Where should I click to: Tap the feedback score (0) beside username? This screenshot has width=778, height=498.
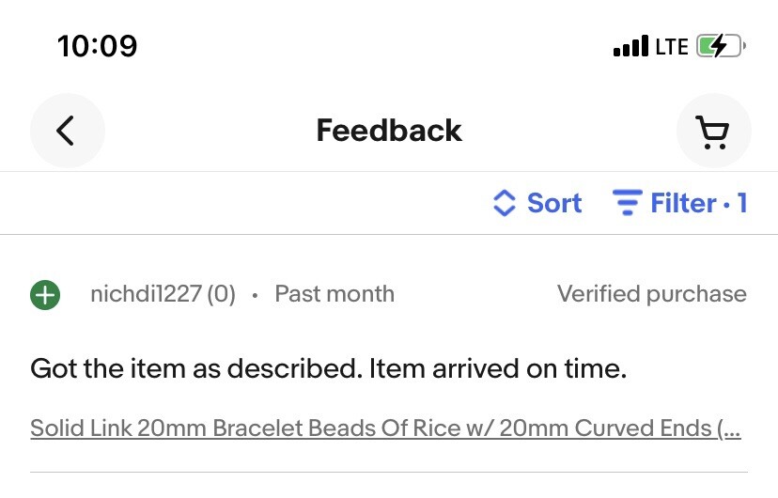click(x=222, y=294)
